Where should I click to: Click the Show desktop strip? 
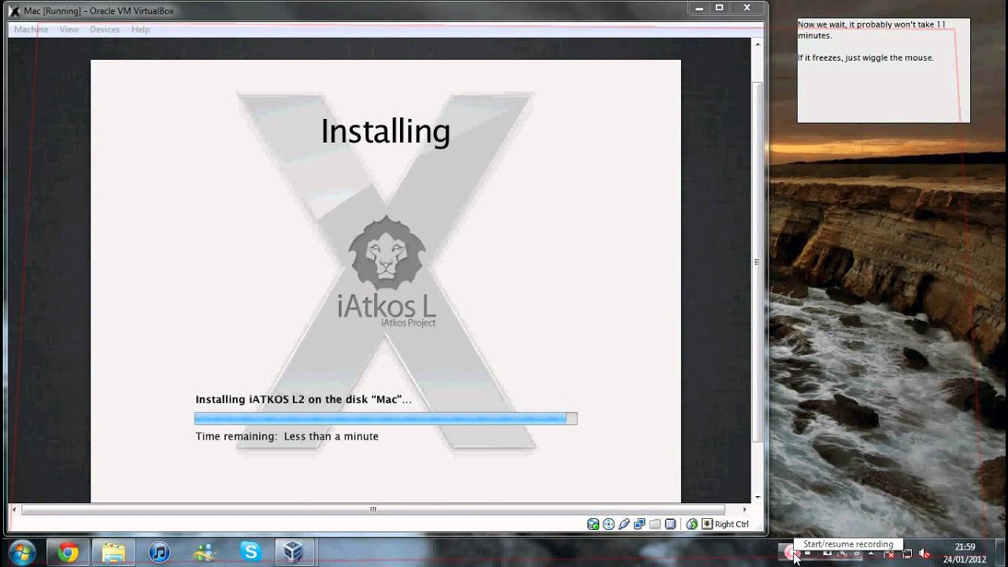pyautogui.click(x=1002, y=553)
